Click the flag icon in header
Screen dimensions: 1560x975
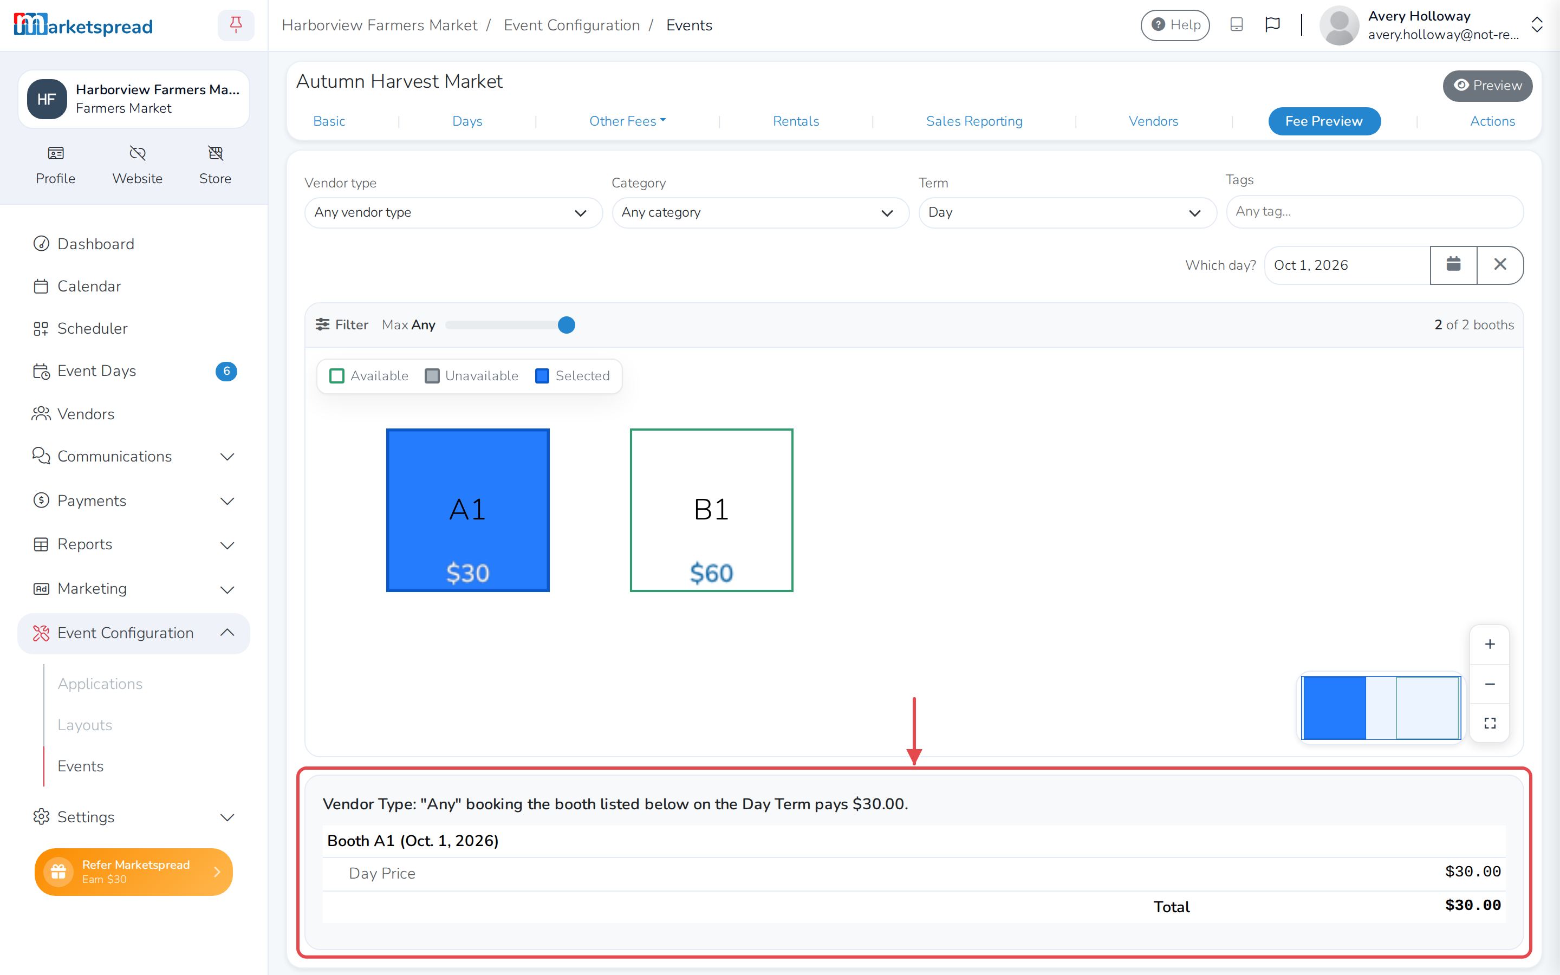click(x=1272, y=25)
